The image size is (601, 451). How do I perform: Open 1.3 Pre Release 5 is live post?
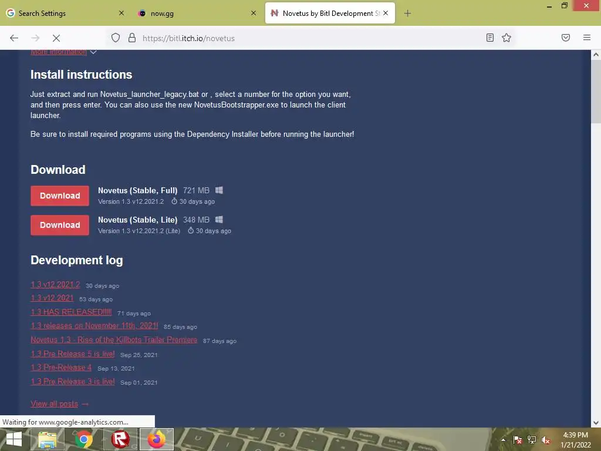(x=72, y=354)
